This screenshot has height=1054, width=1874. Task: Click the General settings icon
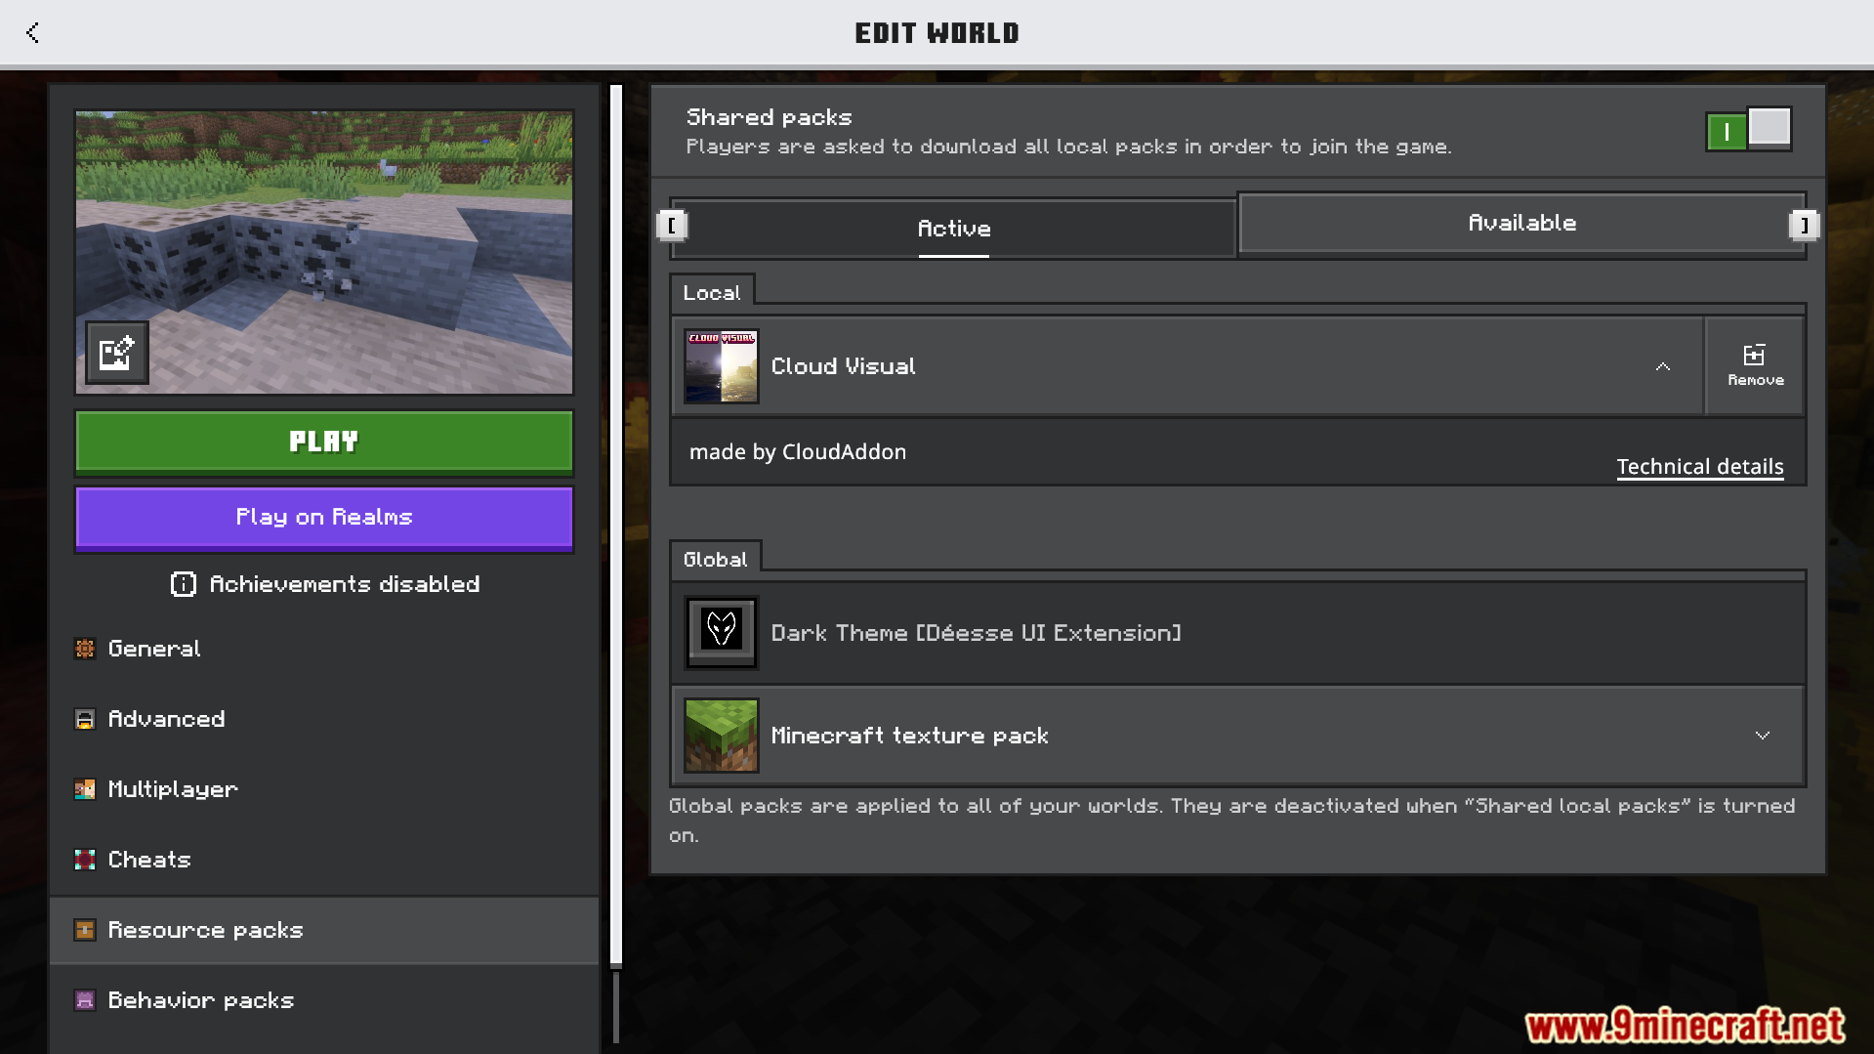tap(85, 649)
